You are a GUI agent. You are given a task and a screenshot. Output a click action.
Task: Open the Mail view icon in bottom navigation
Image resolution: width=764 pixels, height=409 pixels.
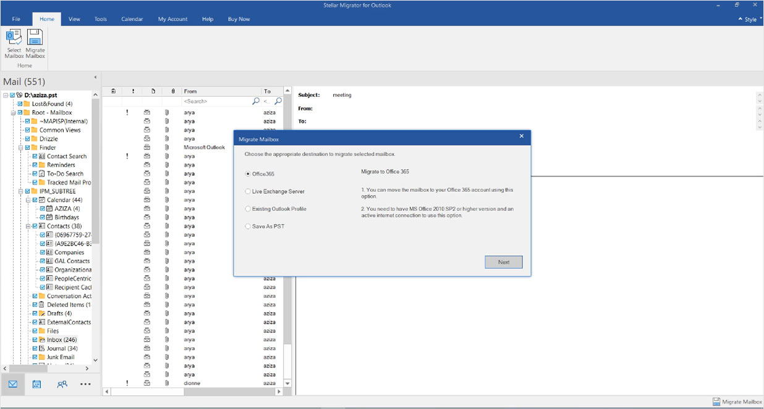[13, 384]
